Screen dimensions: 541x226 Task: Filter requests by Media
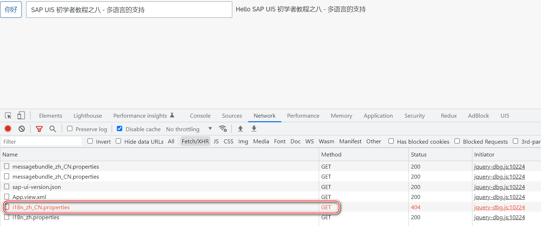[261, 141]
